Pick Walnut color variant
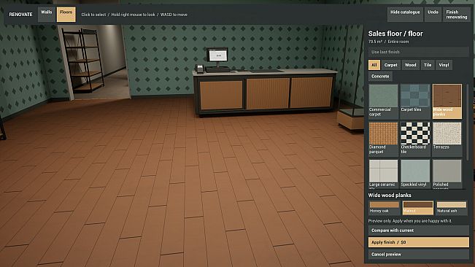The width and height of the screenshot is (475, 267). (418, 207)
